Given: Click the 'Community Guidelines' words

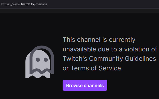Looking at the screenshot, I should pyautogui.click(x=122, y=59).
